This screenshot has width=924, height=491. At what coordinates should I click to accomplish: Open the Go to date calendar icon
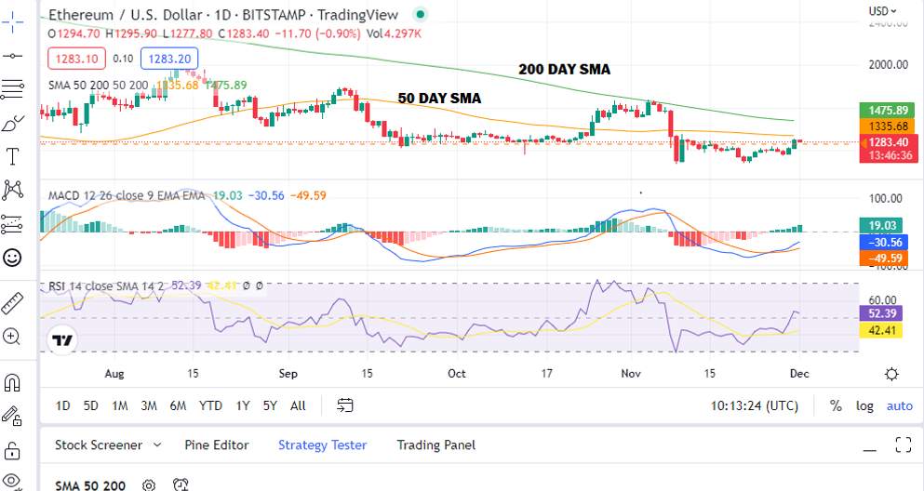coord(344,405)
